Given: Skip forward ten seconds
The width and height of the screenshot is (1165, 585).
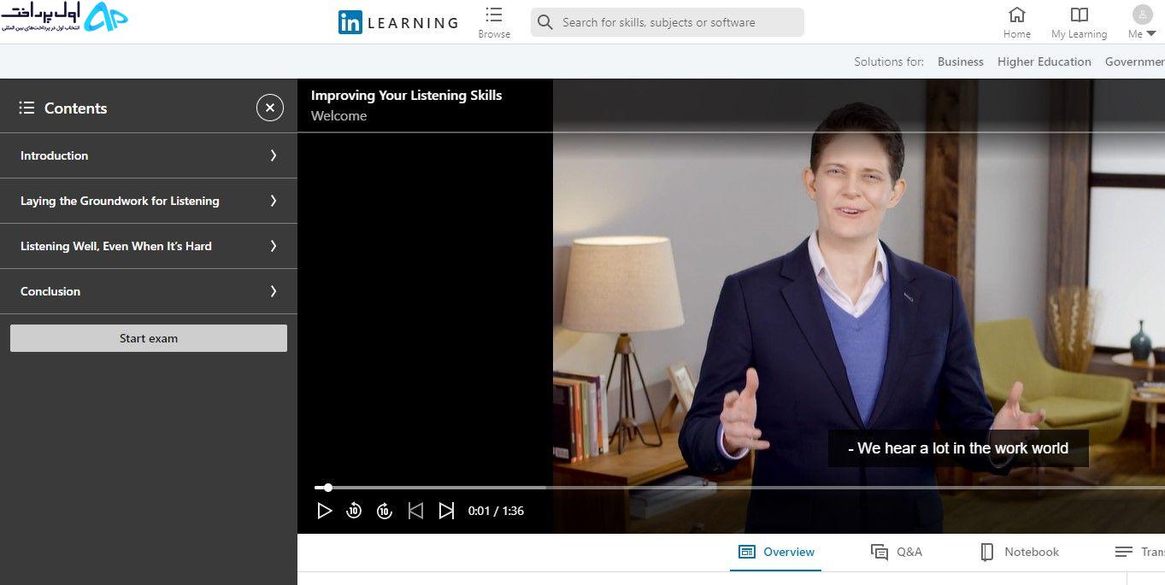Looking at the screenshot, I should coord(385,511).
